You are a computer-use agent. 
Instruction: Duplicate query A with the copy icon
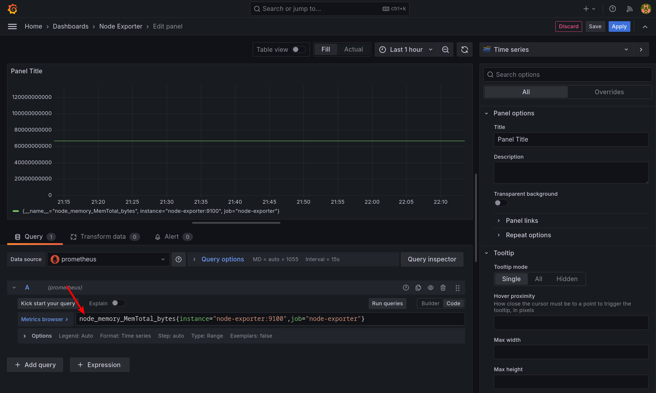[418, 288]
